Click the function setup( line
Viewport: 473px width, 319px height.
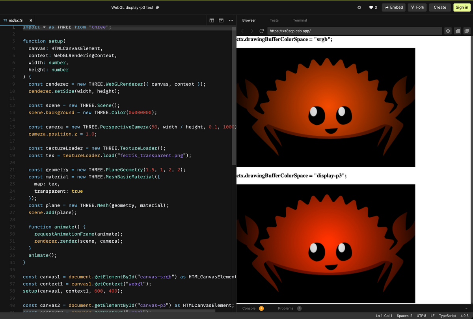pyautogui.click(x=44, y=41)
